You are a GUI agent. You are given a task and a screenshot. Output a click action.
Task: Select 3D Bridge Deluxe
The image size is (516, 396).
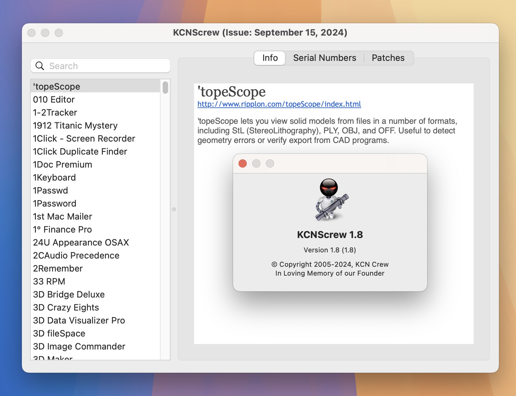pos(95,294)
